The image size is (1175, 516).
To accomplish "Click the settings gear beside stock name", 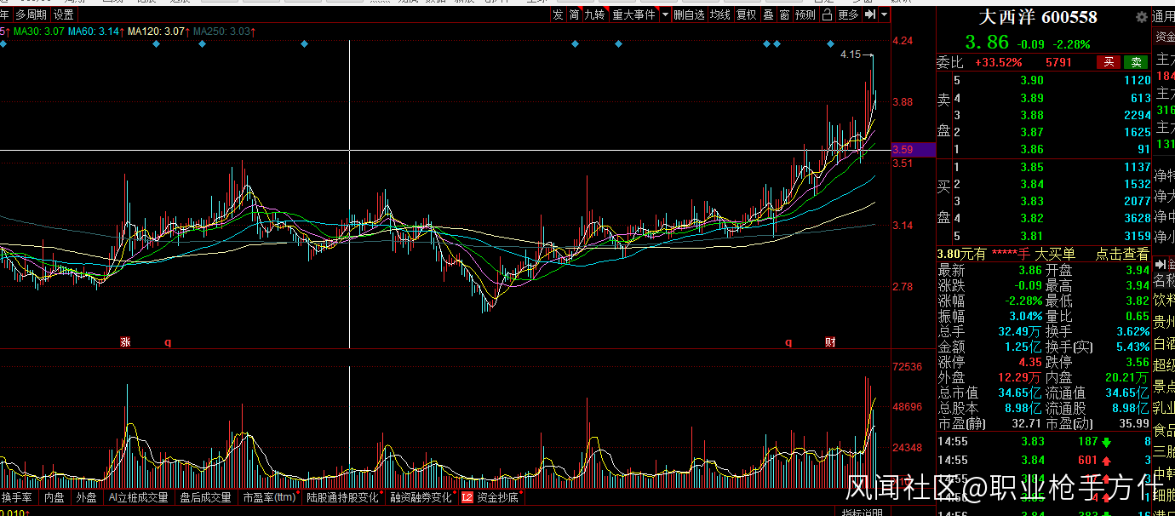I will pyautogui.click(x=1141, y=17).
